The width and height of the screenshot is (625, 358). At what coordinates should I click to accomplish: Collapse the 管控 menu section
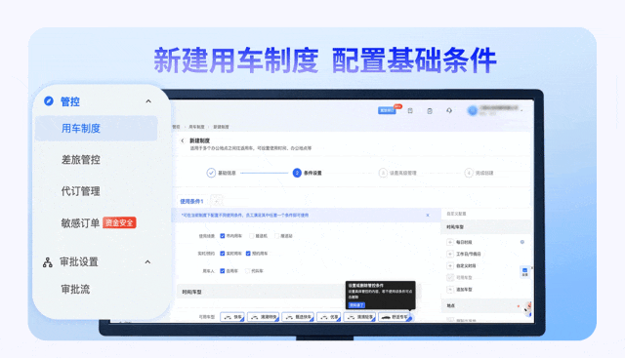tap(148, 101)
